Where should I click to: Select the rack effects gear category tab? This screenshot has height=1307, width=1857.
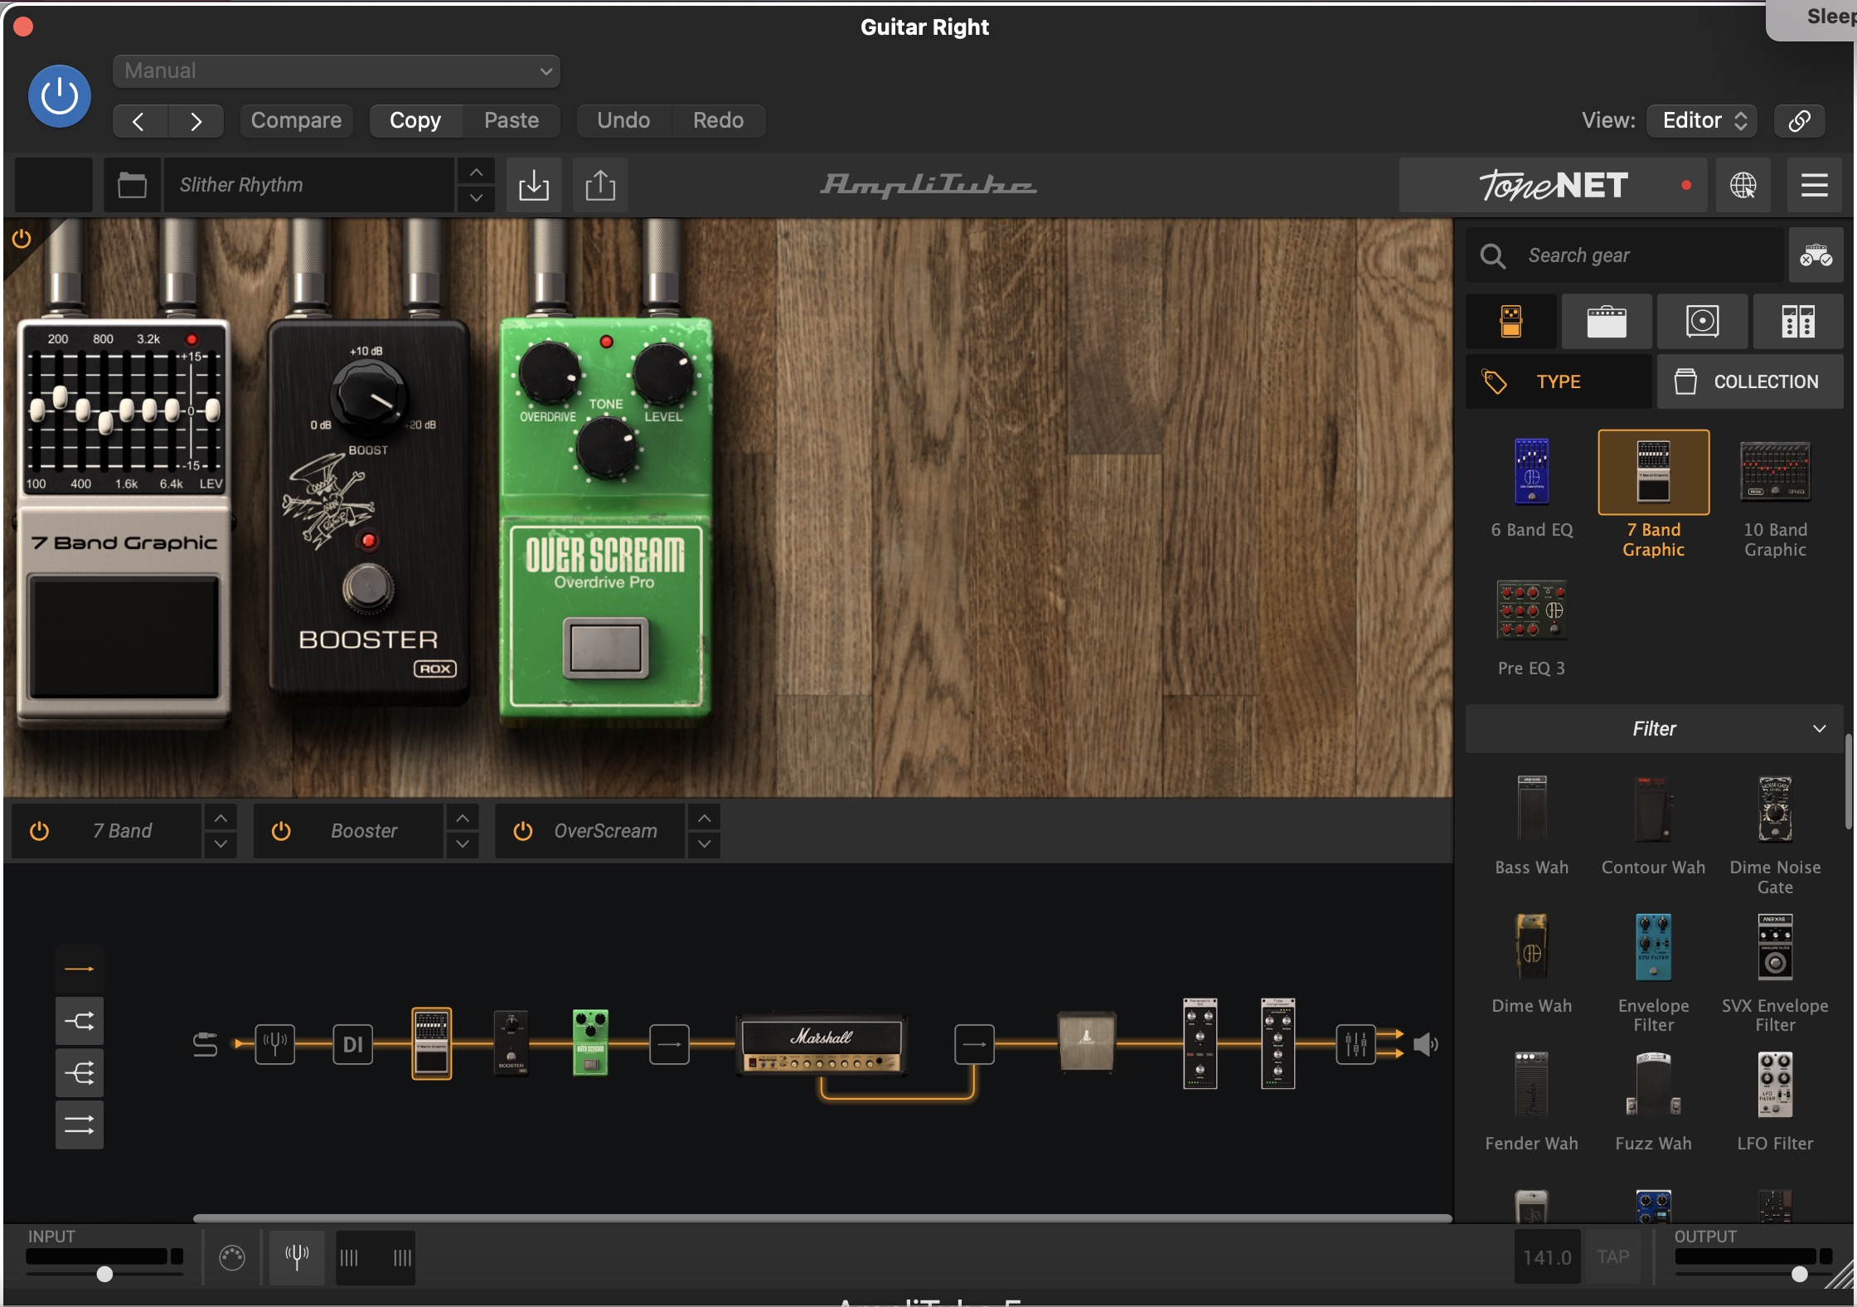[1798, 321]
